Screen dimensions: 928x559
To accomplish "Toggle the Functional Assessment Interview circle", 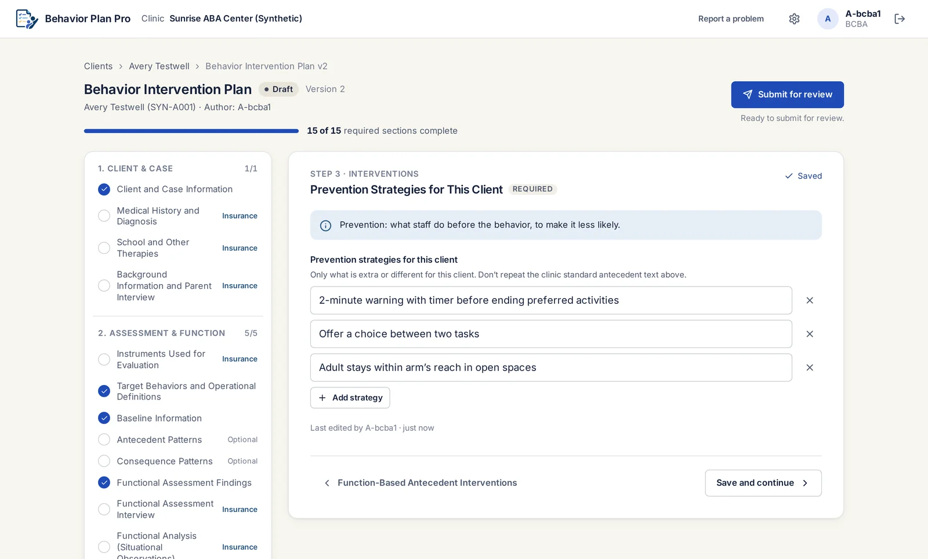I will (x=104, y=510).
